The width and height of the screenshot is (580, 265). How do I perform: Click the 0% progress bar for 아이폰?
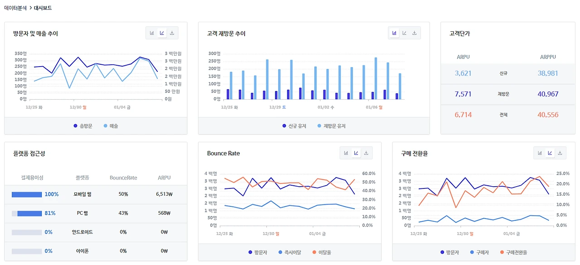[27, 251]
